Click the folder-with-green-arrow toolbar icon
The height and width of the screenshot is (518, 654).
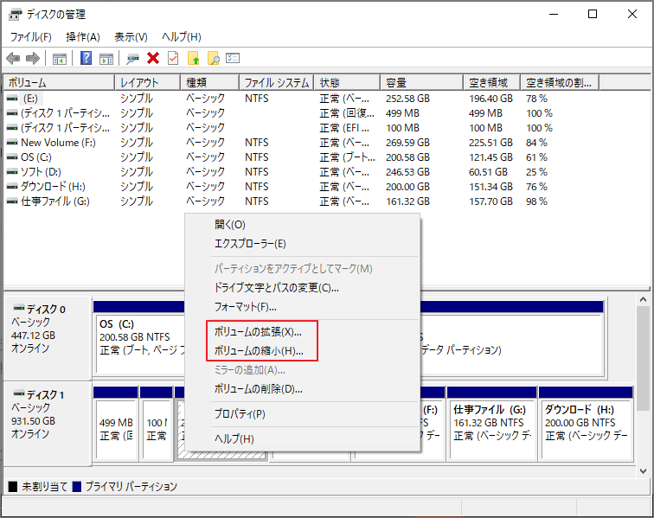pos(194,58)
